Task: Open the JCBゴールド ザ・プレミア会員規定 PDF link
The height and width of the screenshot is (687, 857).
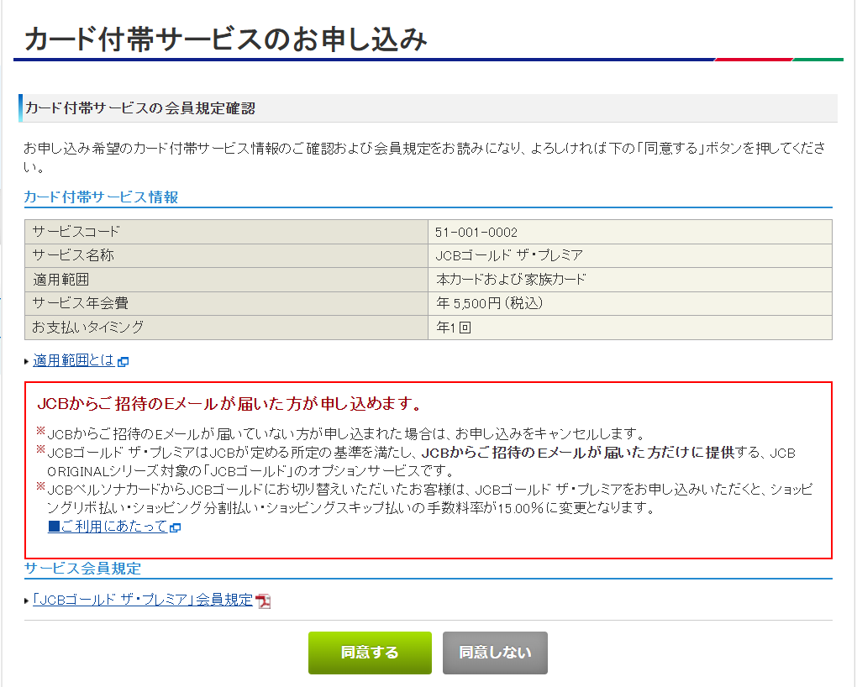Action: [x=143, y=600]
